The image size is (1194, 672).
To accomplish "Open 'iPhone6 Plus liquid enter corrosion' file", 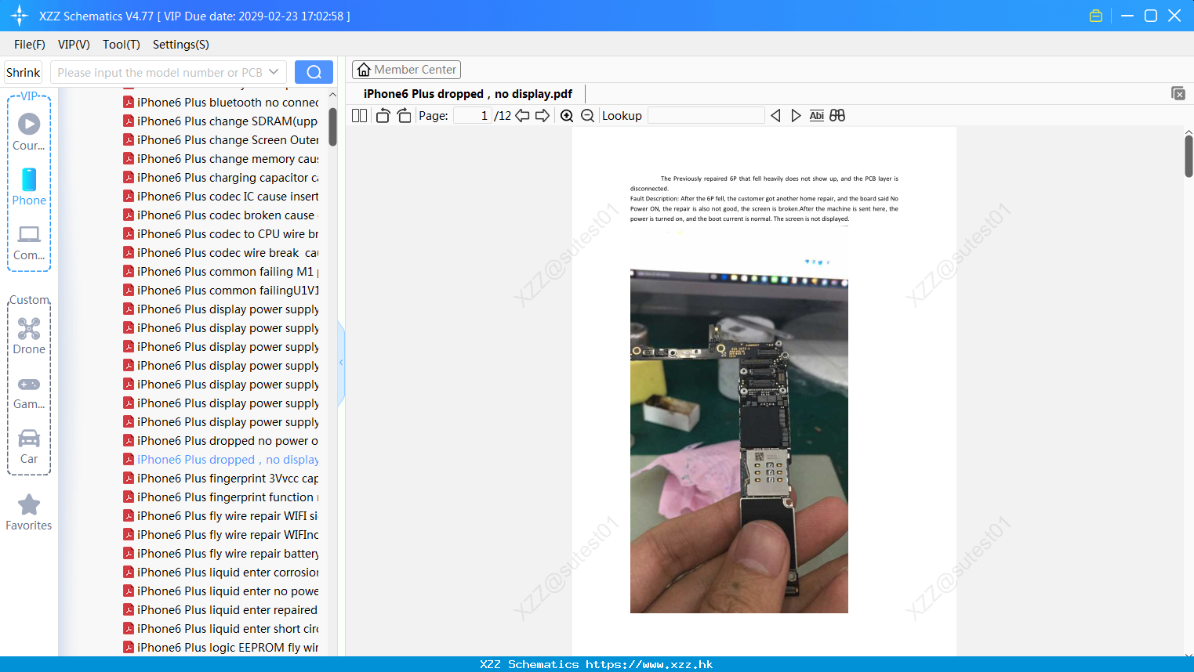I will [x=221, y=573].
